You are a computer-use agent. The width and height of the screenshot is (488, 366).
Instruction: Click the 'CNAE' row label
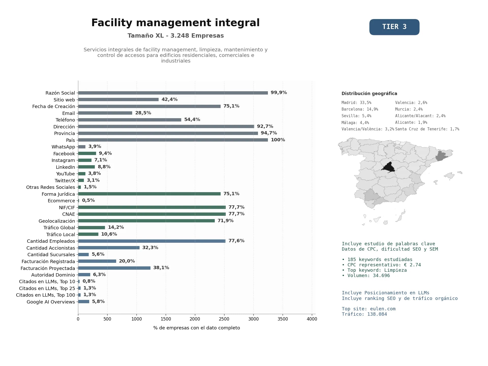tap(69, 214)
